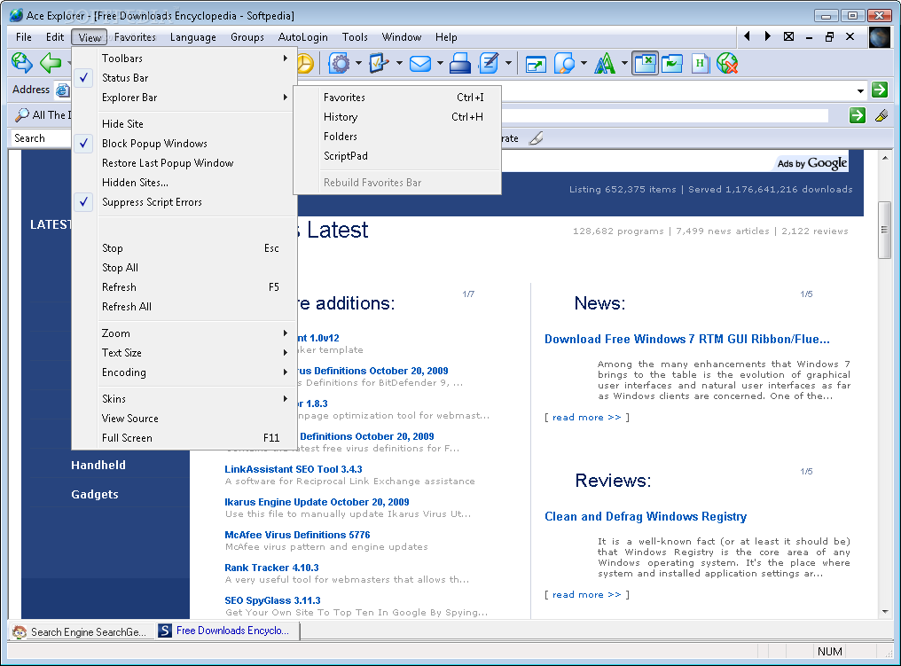Open Handheld category in sidebar
This screenshot has height=666, width=901.
[x=98, y=465]
